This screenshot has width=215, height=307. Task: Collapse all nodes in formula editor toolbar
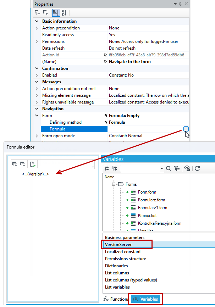[23, 164]
